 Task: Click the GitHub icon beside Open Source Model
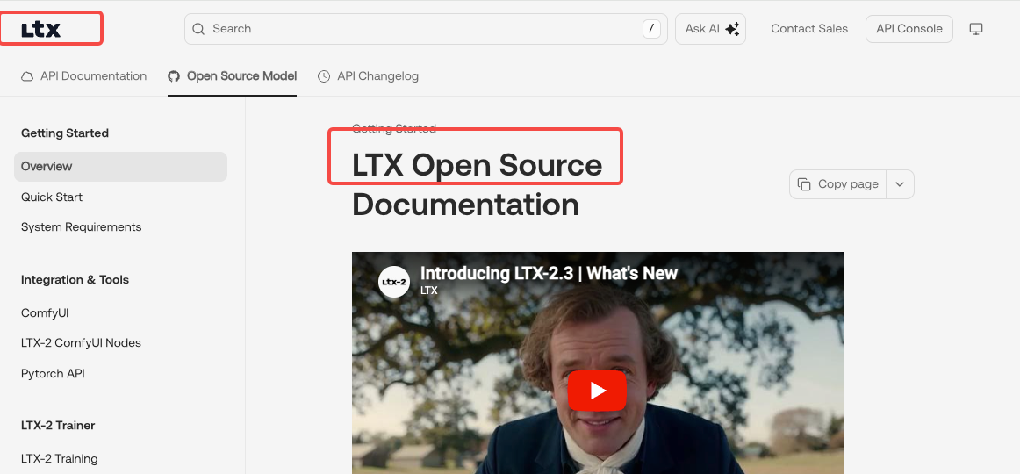point(174,76)
